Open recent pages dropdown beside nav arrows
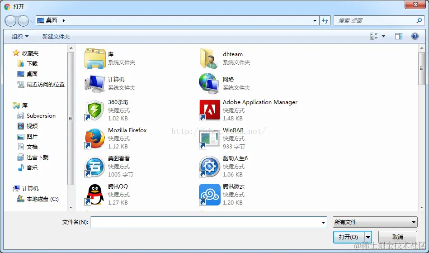This screenshot has height=253, width=429. point(32,21)
